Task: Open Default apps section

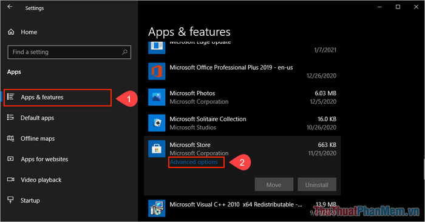Action: pyautogui.click(x=30, y=118)
